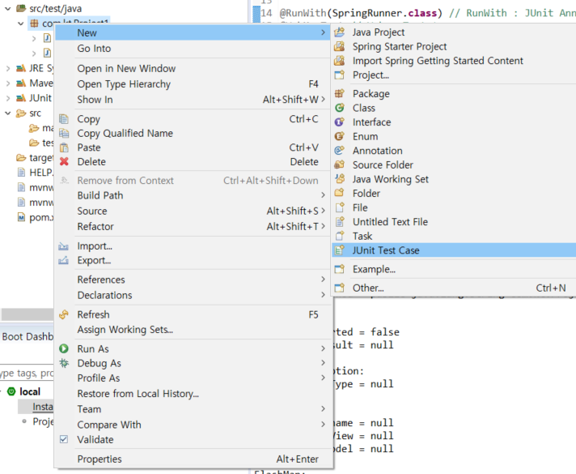
Task: Click the Untitled Text File icon
Action: (x=340, y=222)
